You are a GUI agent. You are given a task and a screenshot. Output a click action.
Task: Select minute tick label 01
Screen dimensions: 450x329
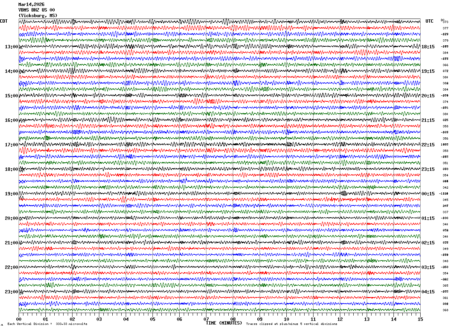45,319
